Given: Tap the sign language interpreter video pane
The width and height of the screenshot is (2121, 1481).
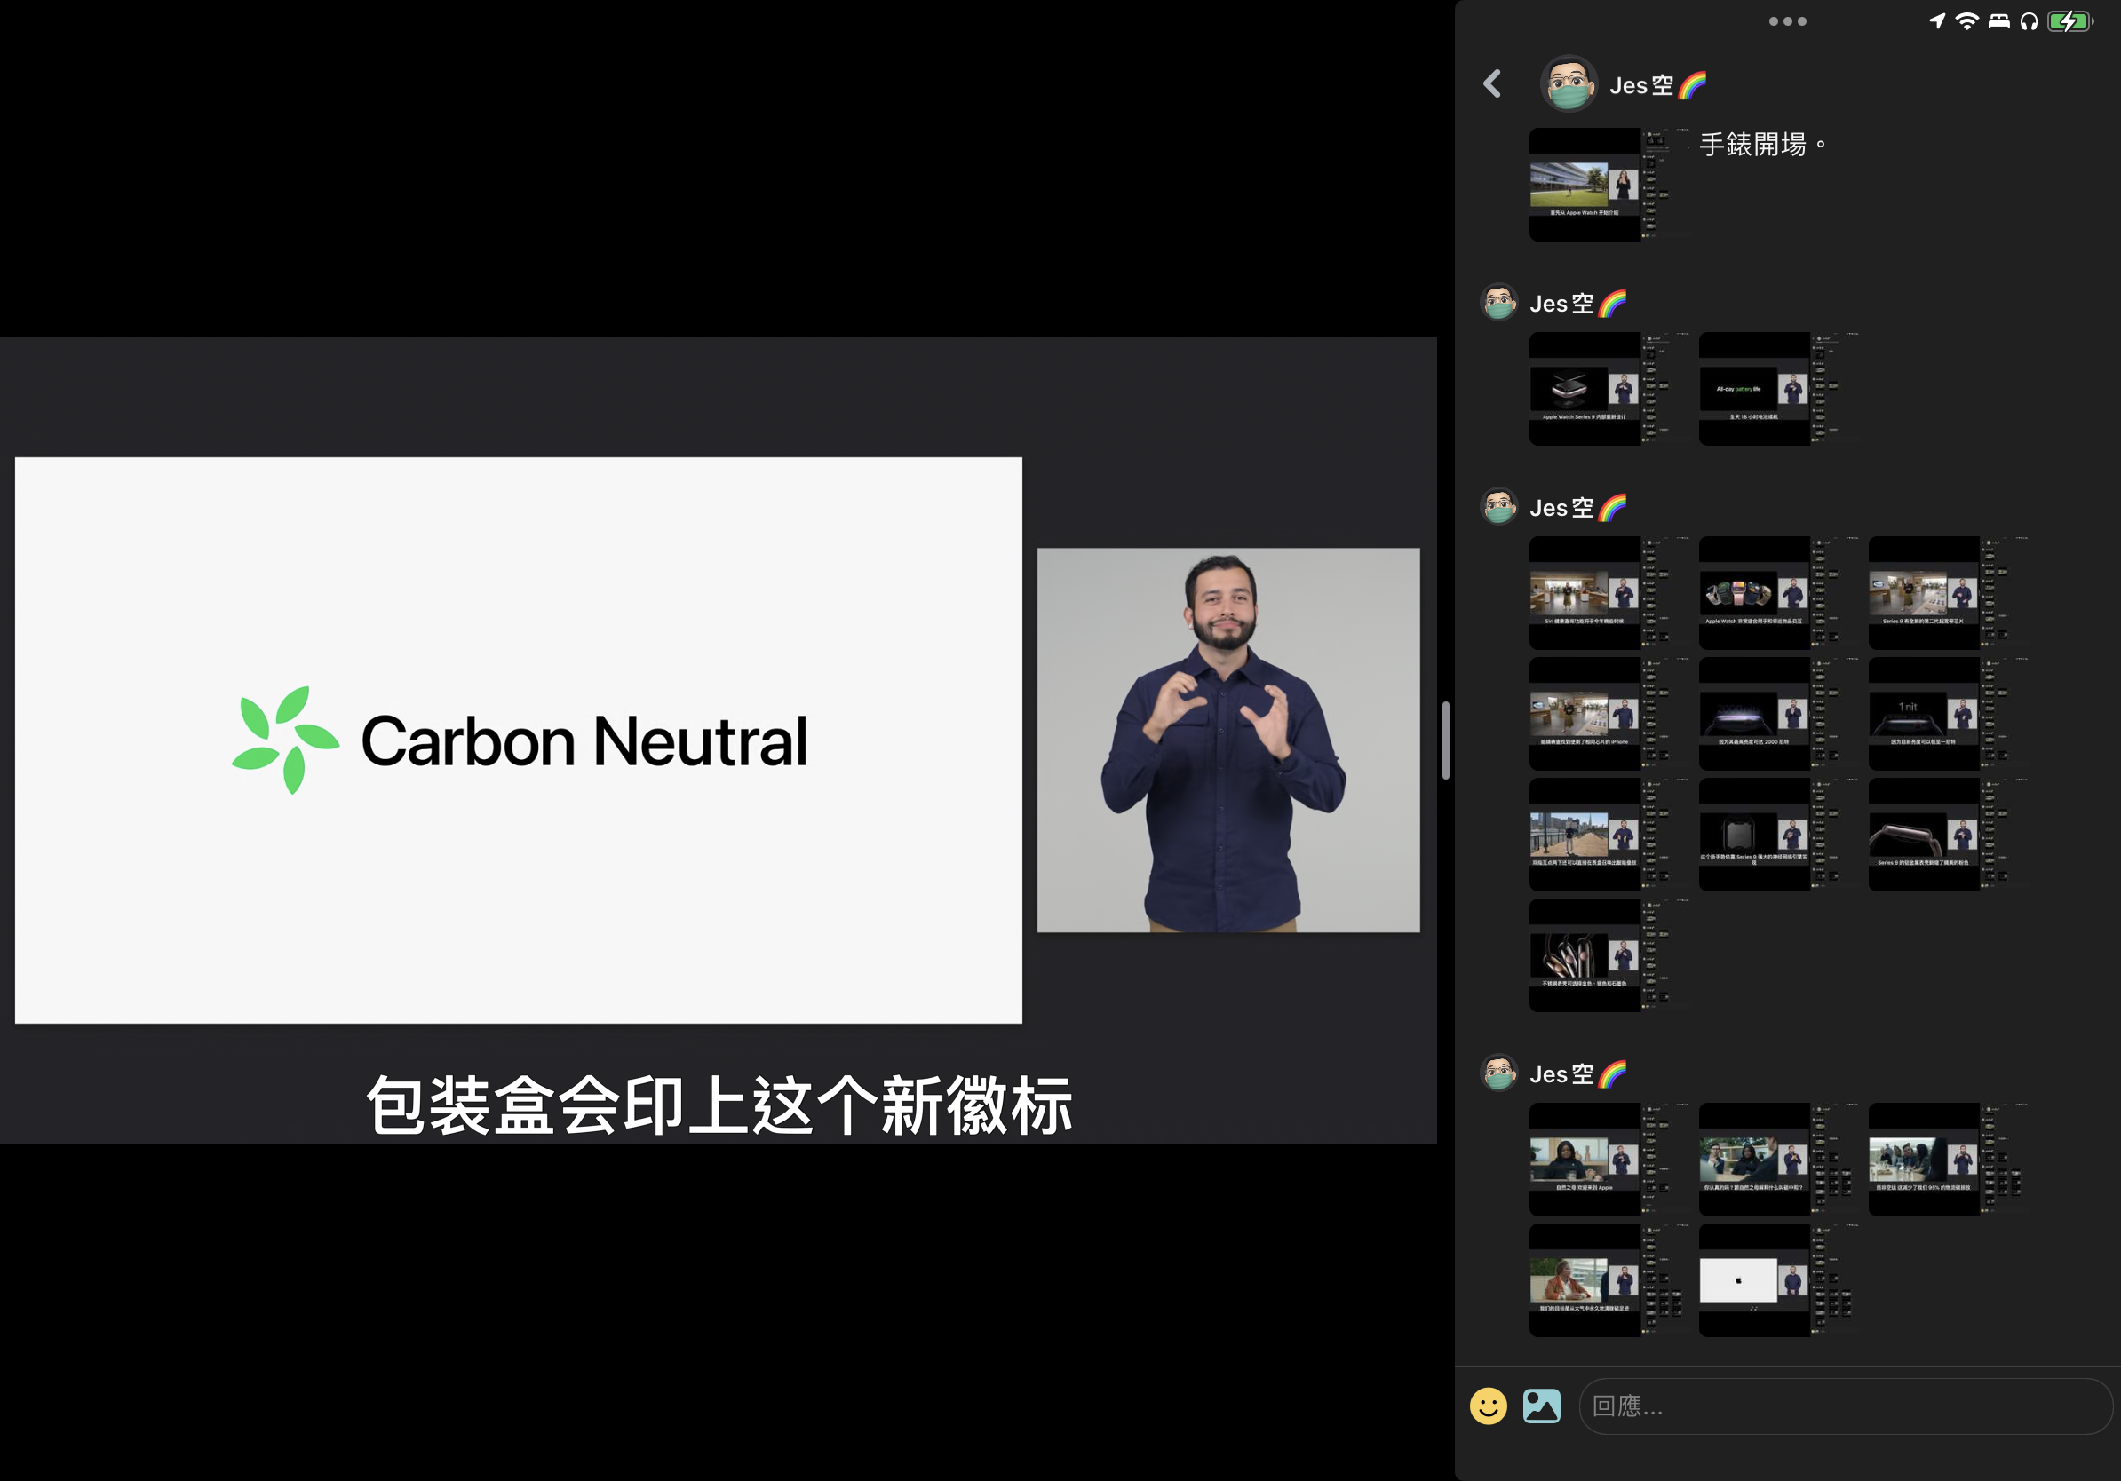Looking at the screenshot, I should pos(1228,740).
